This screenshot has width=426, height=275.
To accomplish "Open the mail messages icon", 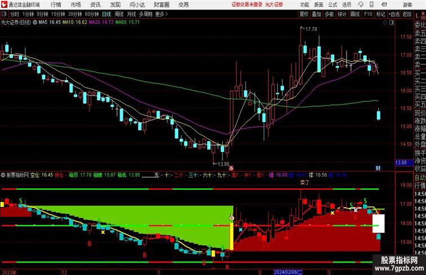I will point(384,5).
